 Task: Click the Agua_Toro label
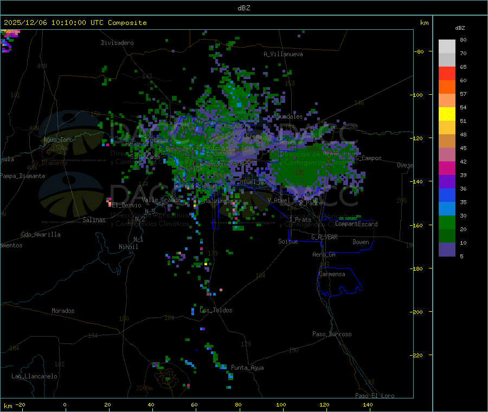[58, 140]
